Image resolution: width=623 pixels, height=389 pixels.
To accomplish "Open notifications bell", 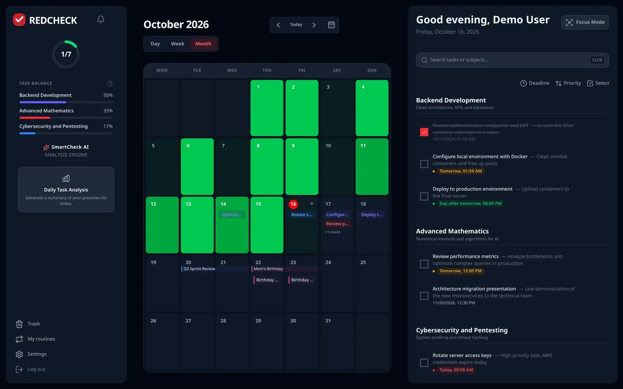I will (x=101, y=19).
